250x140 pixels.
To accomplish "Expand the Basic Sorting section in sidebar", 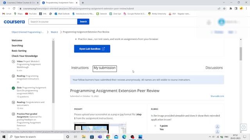I will (x=19, y=51).
